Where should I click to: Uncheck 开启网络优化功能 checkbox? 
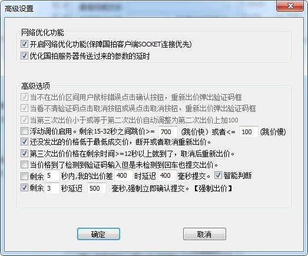tap(24, 44)
